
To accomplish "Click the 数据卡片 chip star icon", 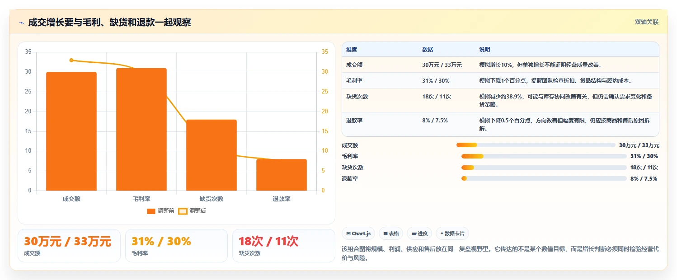I will coord(442,233).
